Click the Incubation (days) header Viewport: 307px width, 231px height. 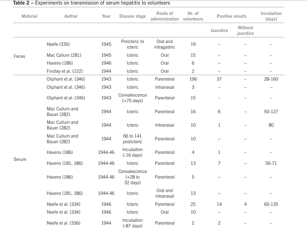tap(271, 16)
